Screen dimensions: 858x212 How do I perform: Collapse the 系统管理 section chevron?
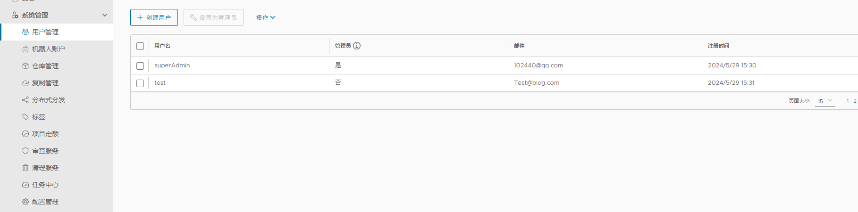pyautogui.click(x=105, y=15)
